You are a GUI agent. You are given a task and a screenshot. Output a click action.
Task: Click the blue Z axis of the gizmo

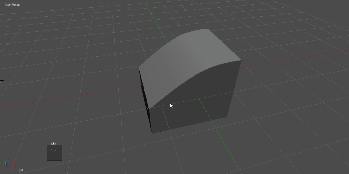click(7, 162)
